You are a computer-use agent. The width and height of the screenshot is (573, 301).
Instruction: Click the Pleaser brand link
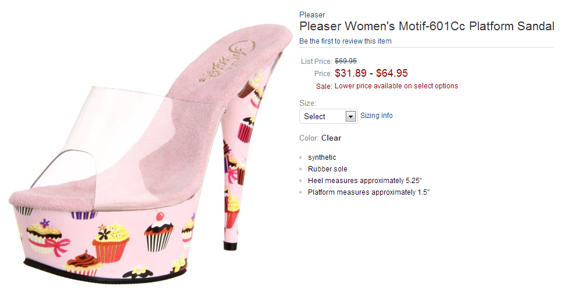click(x=312, y=15)
